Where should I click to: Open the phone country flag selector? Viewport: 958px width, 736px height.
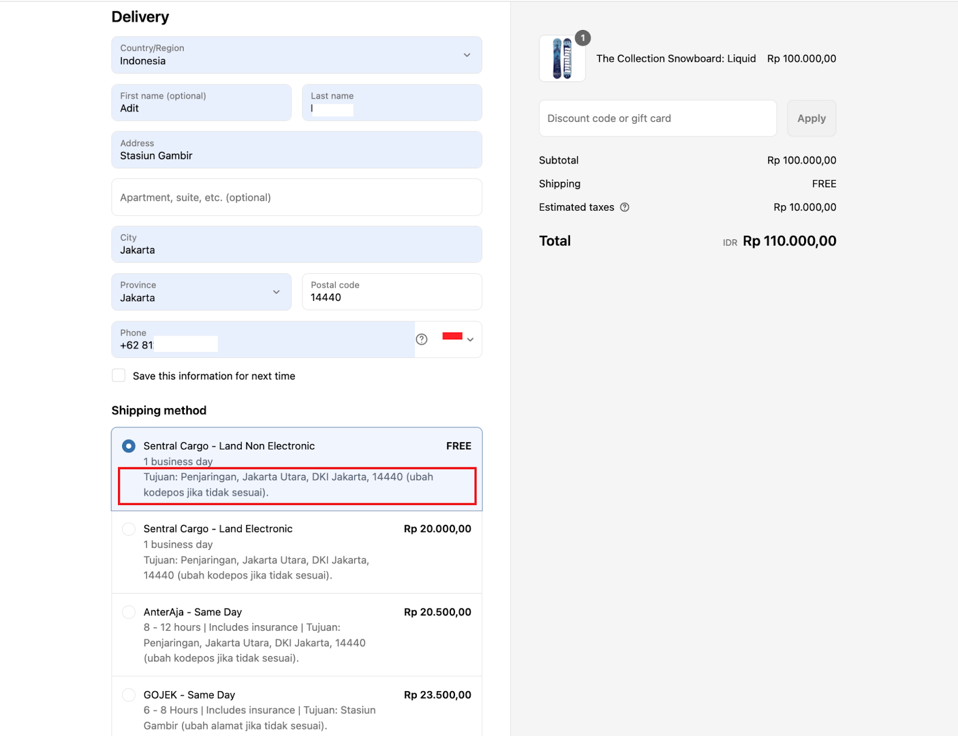[458, 339]
